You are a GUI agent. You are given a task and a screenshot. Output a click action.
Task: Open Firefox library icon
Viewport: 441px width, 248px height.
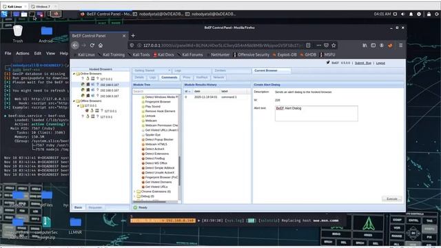point(365,45)
